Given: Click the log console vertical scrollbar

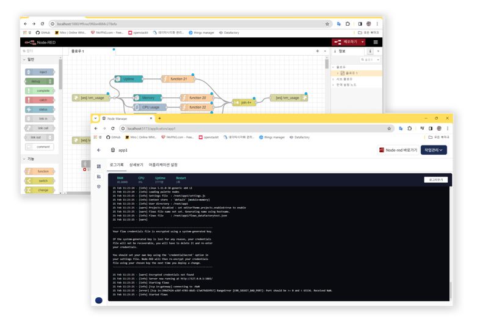Looking at the screenshot, I should (451, 290).
